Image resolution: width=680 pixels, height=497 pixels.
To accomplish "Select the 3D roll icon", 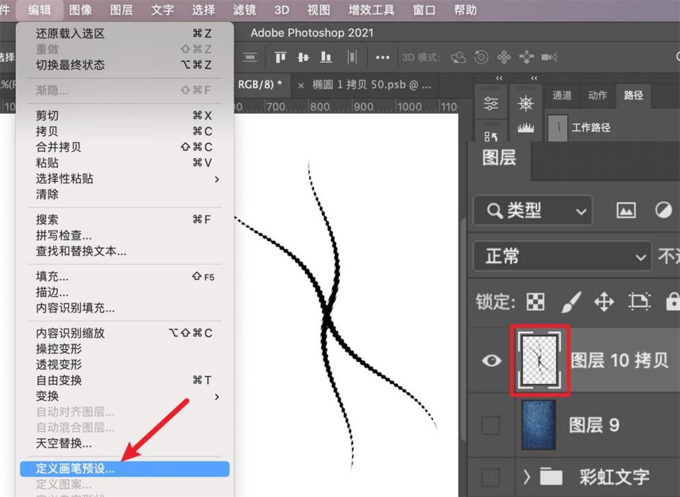I will point(481,57).
